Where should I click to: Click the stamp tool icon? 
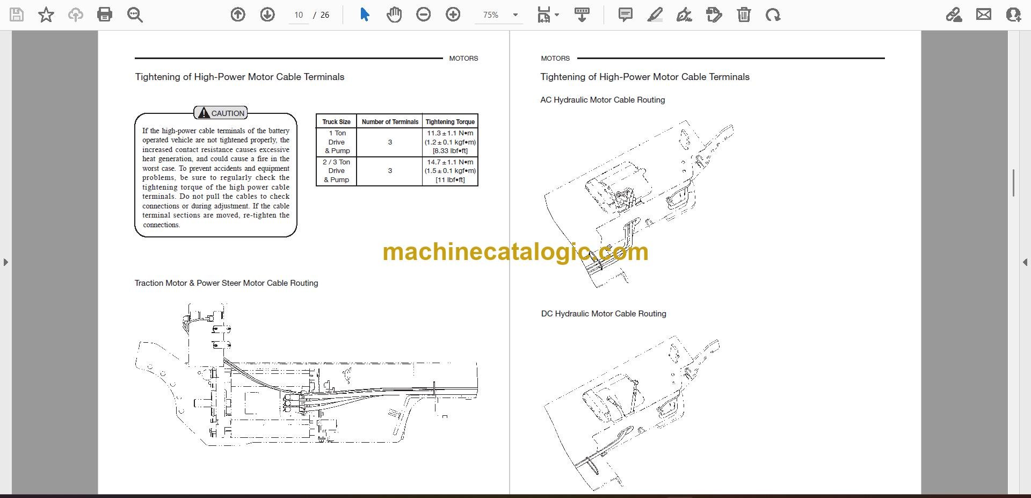pyautogui.click(x=714, y=15)
